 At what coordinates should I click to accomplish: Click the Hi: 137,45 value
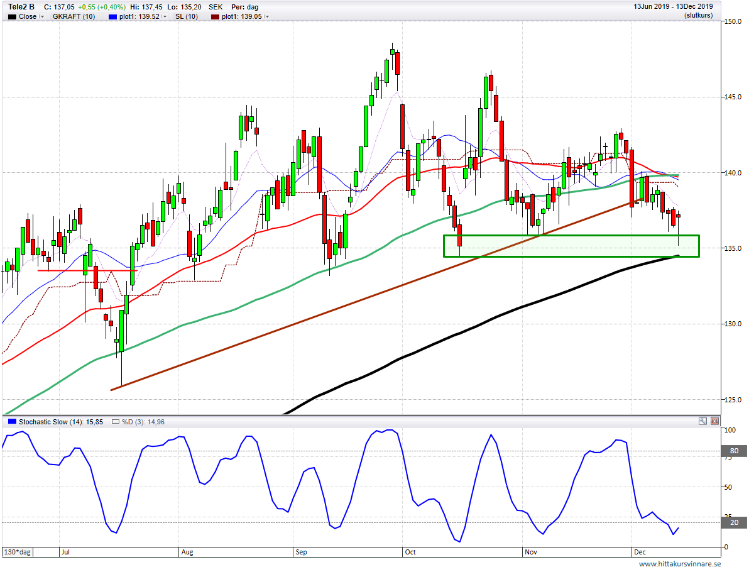click(146, 7)
